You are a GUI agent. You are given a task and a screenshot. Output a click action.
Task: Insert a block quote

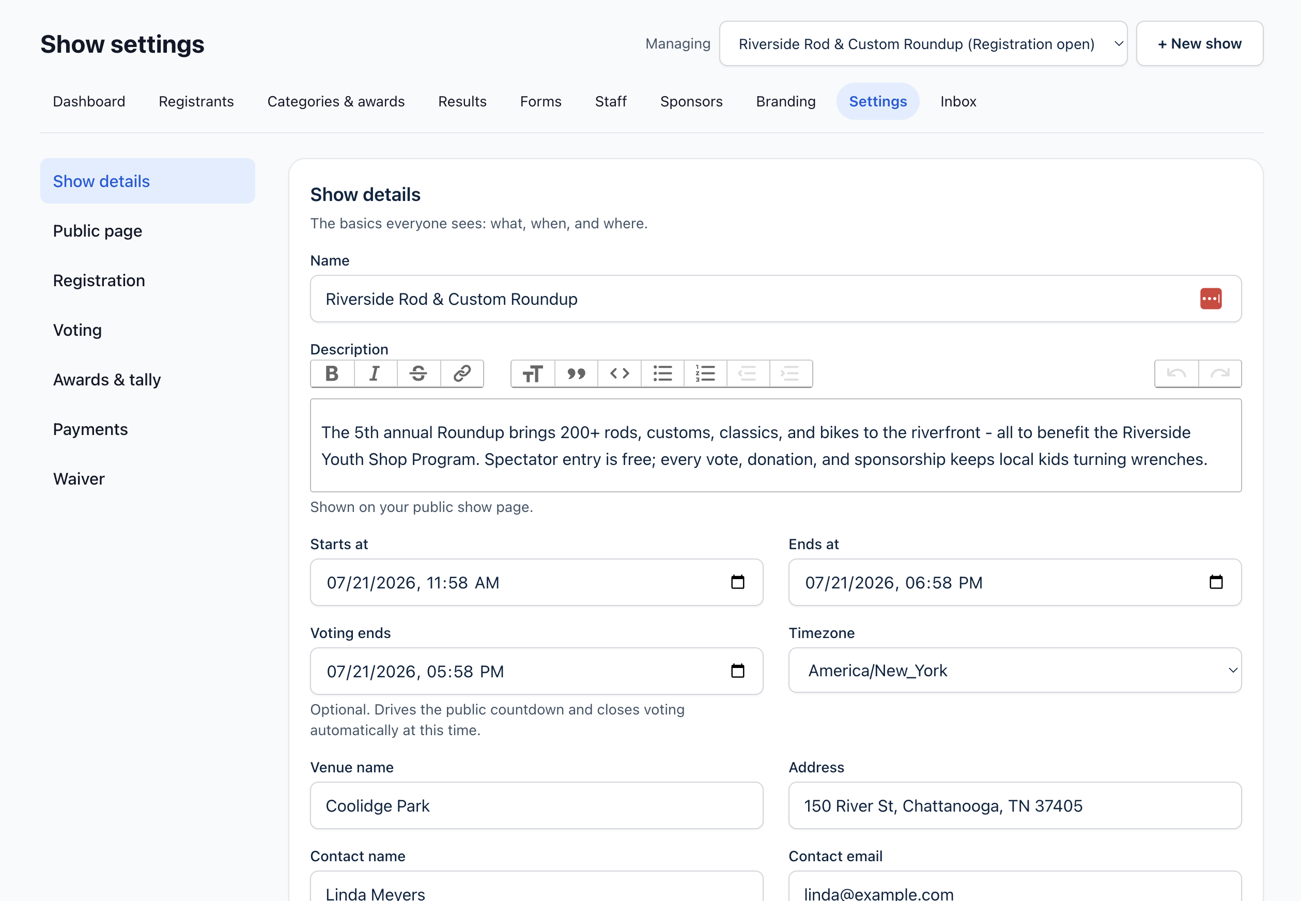(x=576, y=374)
